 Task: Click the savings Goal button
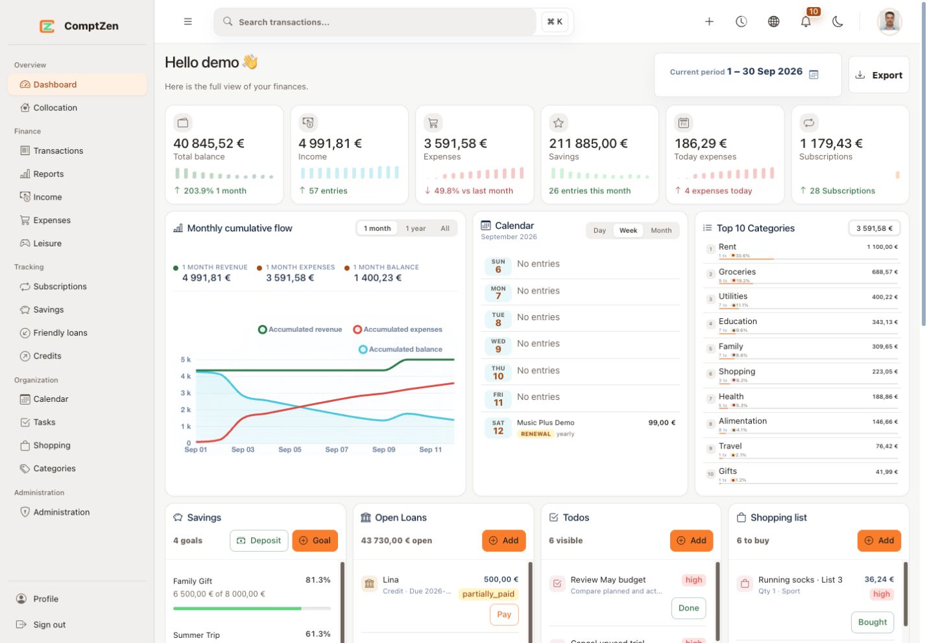tap(315, 541)
